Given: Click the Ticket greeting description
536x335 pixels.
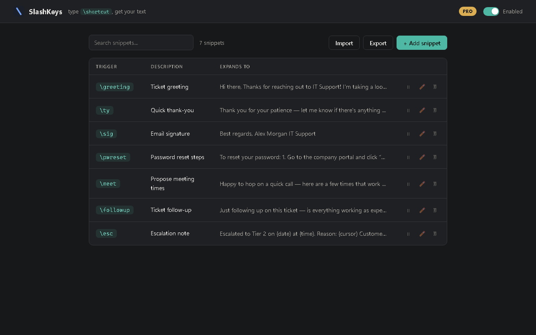Looking at the screenshot, I should click(170, 87).
